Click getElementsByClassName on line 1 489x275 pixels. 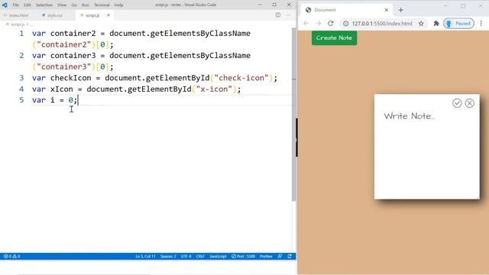click(x=200, y=34)
